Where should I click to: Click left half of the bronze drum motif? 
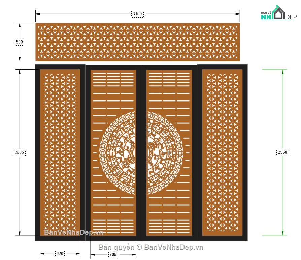[x=118, y=152]
